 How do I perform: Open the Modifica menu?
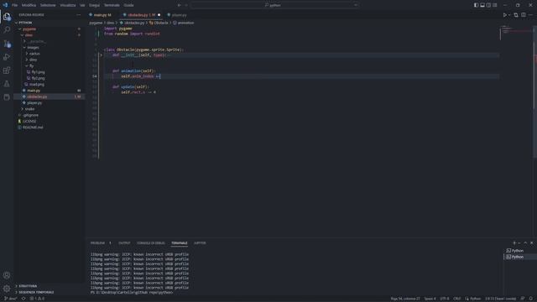[x=29, y=5]
